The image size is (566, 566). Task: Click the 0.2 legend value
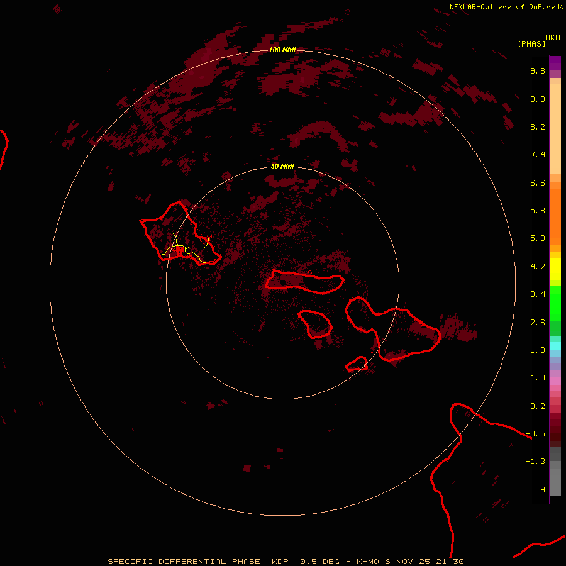coord(538,406)
